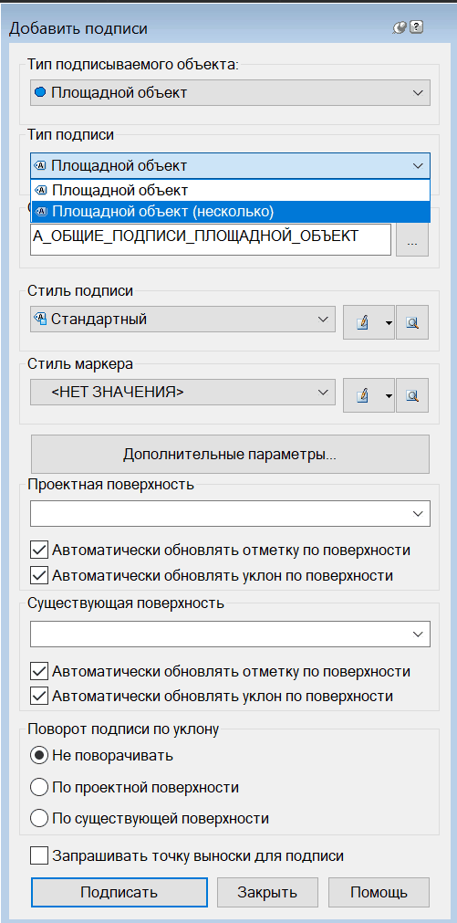Viewport: 457px width, 923px height.
Task: Click the ellipsis browse button for layer
Action: (x=412, y=239)
